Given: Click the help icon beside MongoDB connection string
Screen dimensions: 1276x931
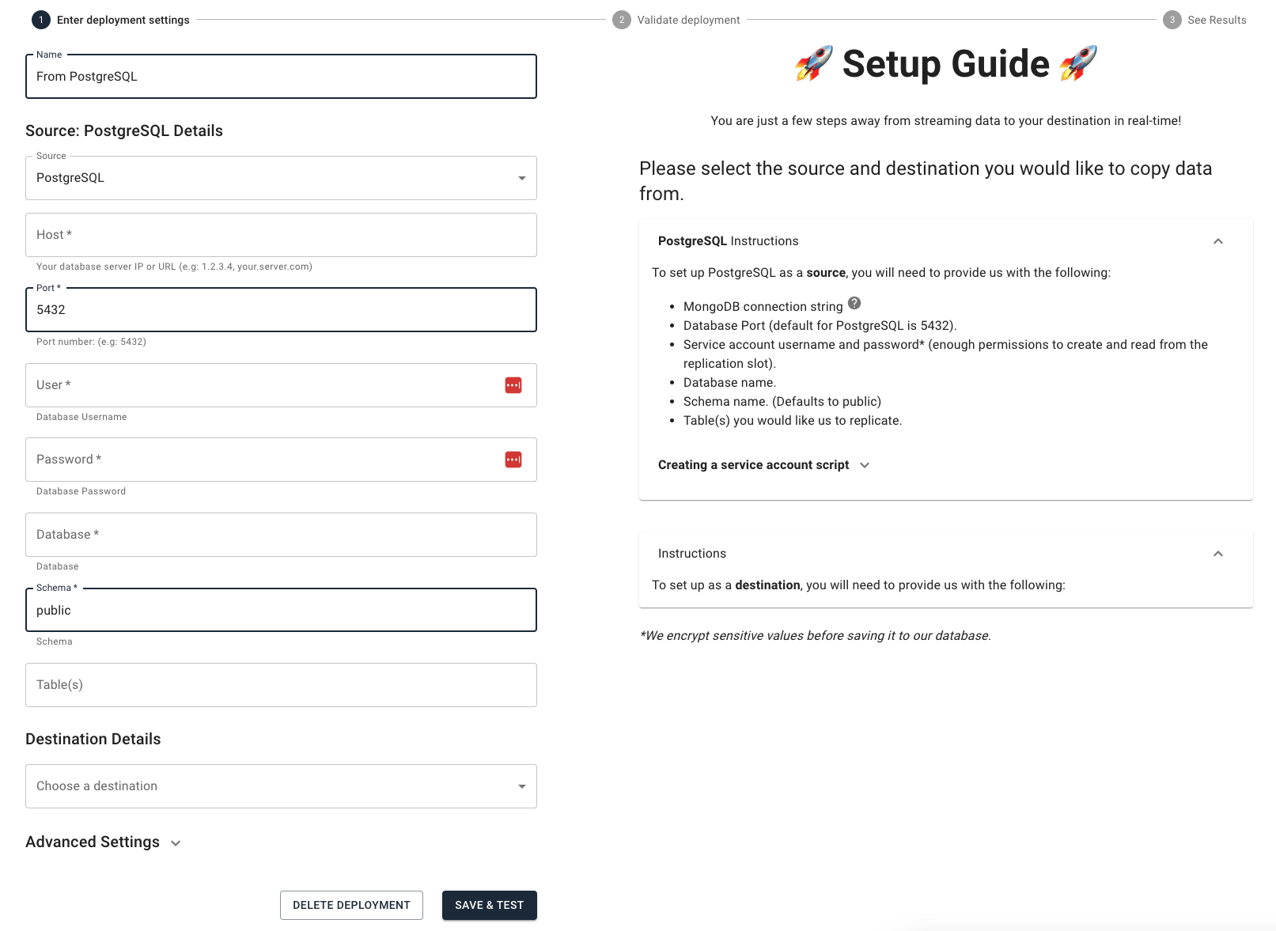Looking at the screenshot, I should (854, 304).
